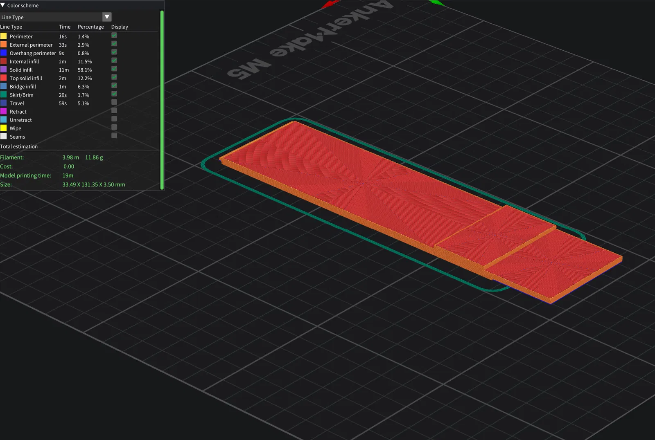Click the yellow Perimeter color swatch
The width and height of the screenshot is (655, 440).
pos(4,36)
